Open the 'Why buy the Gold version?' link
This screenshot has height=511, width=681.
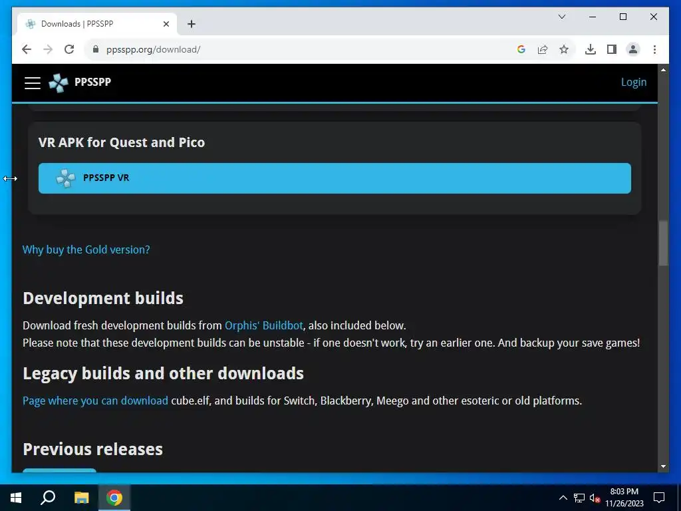click(x=86, y=250)
